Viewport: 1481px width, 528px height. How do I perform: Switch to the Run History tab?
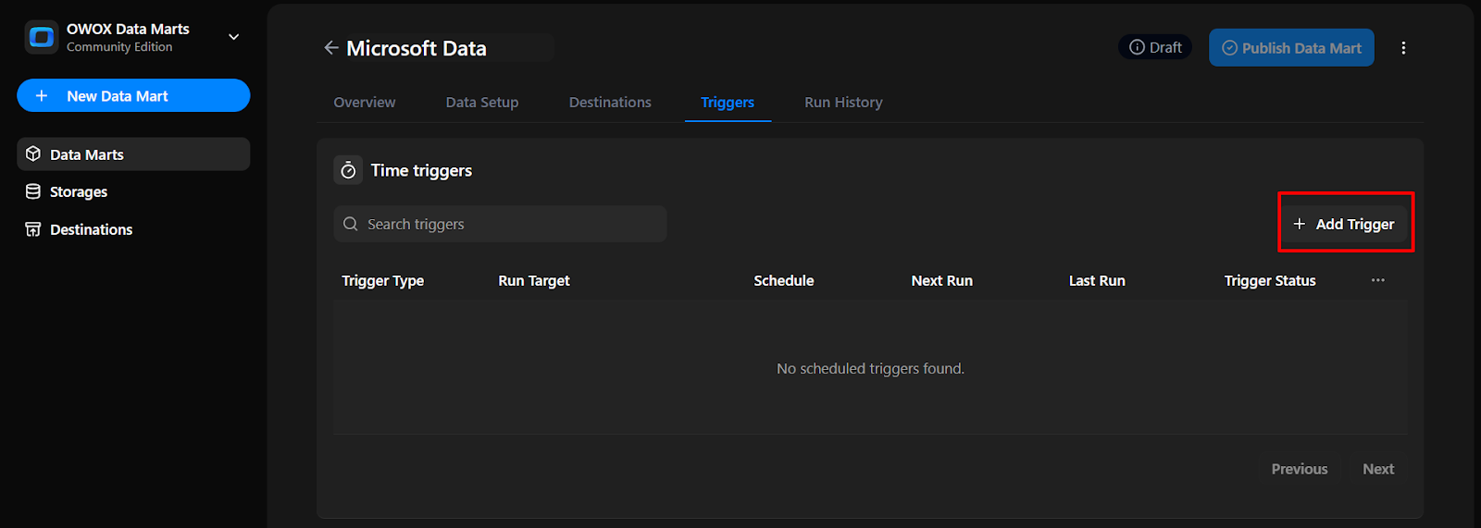coord(843,103)
